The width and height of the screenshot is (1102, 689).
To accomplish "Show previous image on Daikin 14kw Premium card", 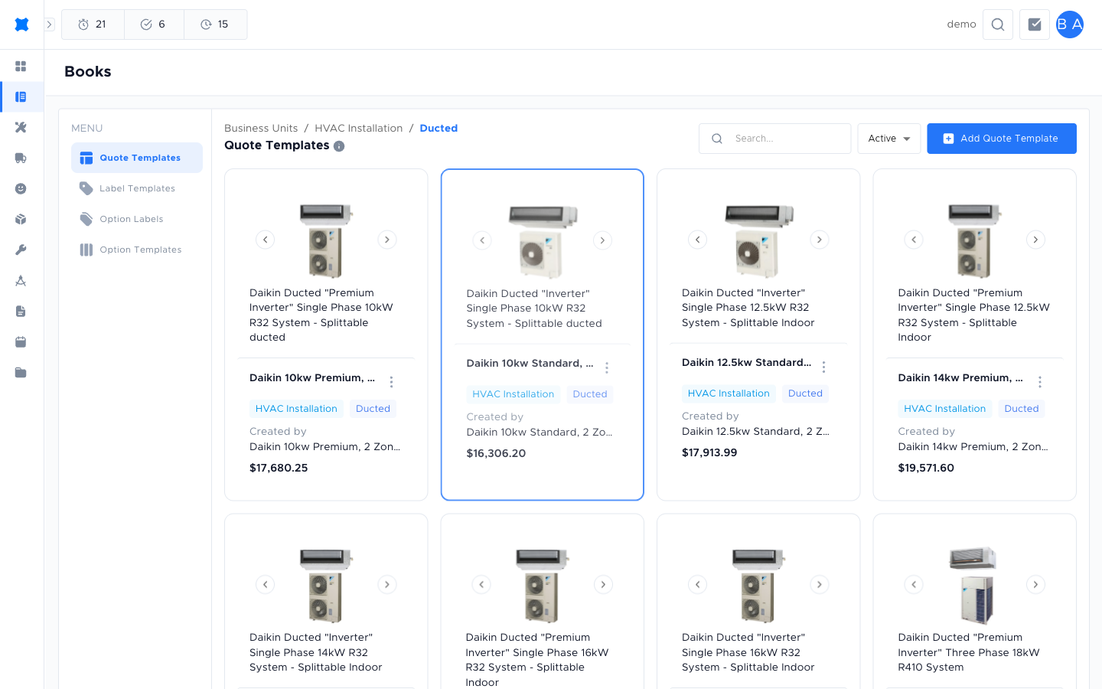I will (x=914, y=240).
